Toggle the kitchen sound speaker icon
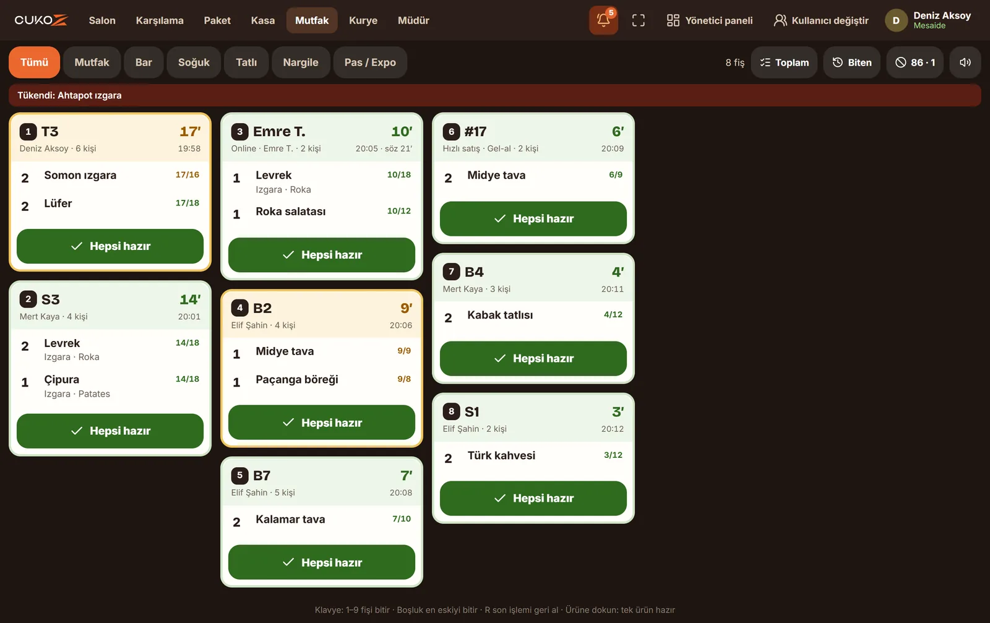Screen dimensions: 990x623 tap(965, 62)
